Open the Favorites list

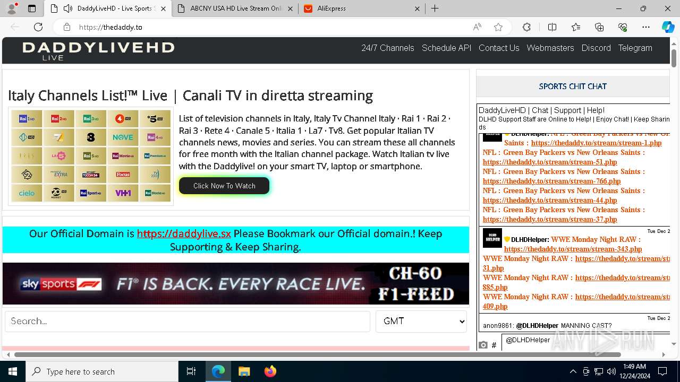coord(576,27)
